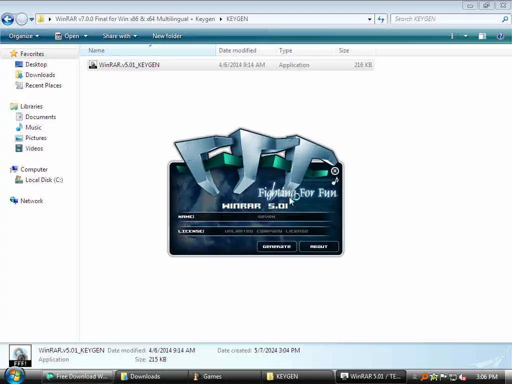This screenshot has width=512, height=384.
Task: Sort by the Size column header
Action: pyautogui.click(x=355, y=50)
